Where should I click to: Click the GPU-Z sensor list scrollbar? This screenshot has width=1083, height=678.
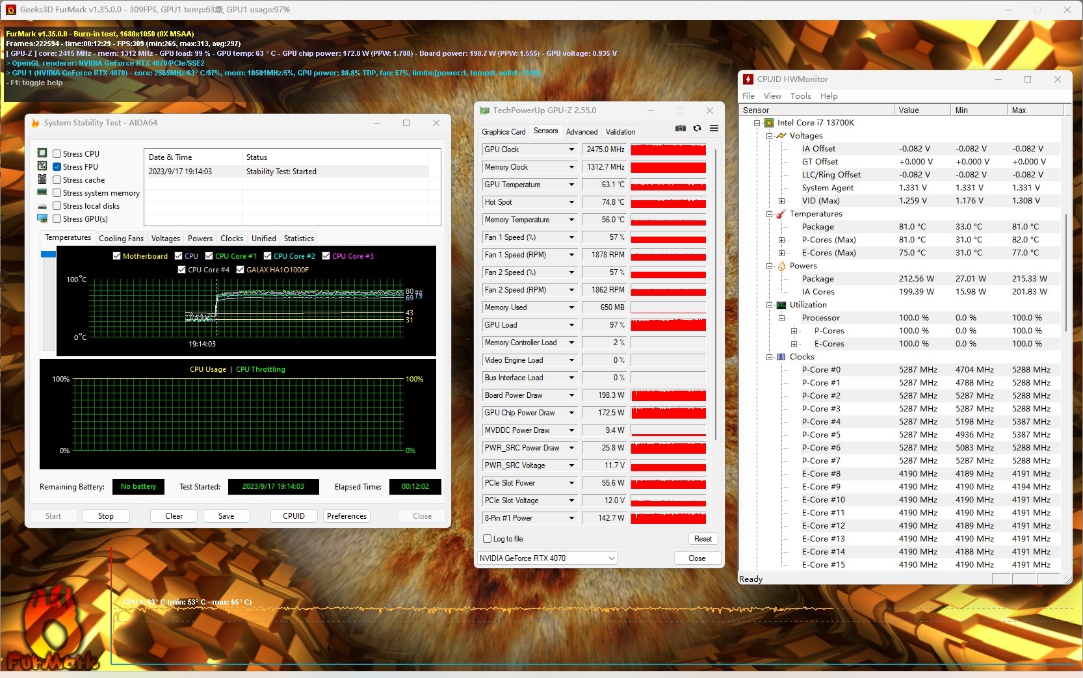coord(716,294)
